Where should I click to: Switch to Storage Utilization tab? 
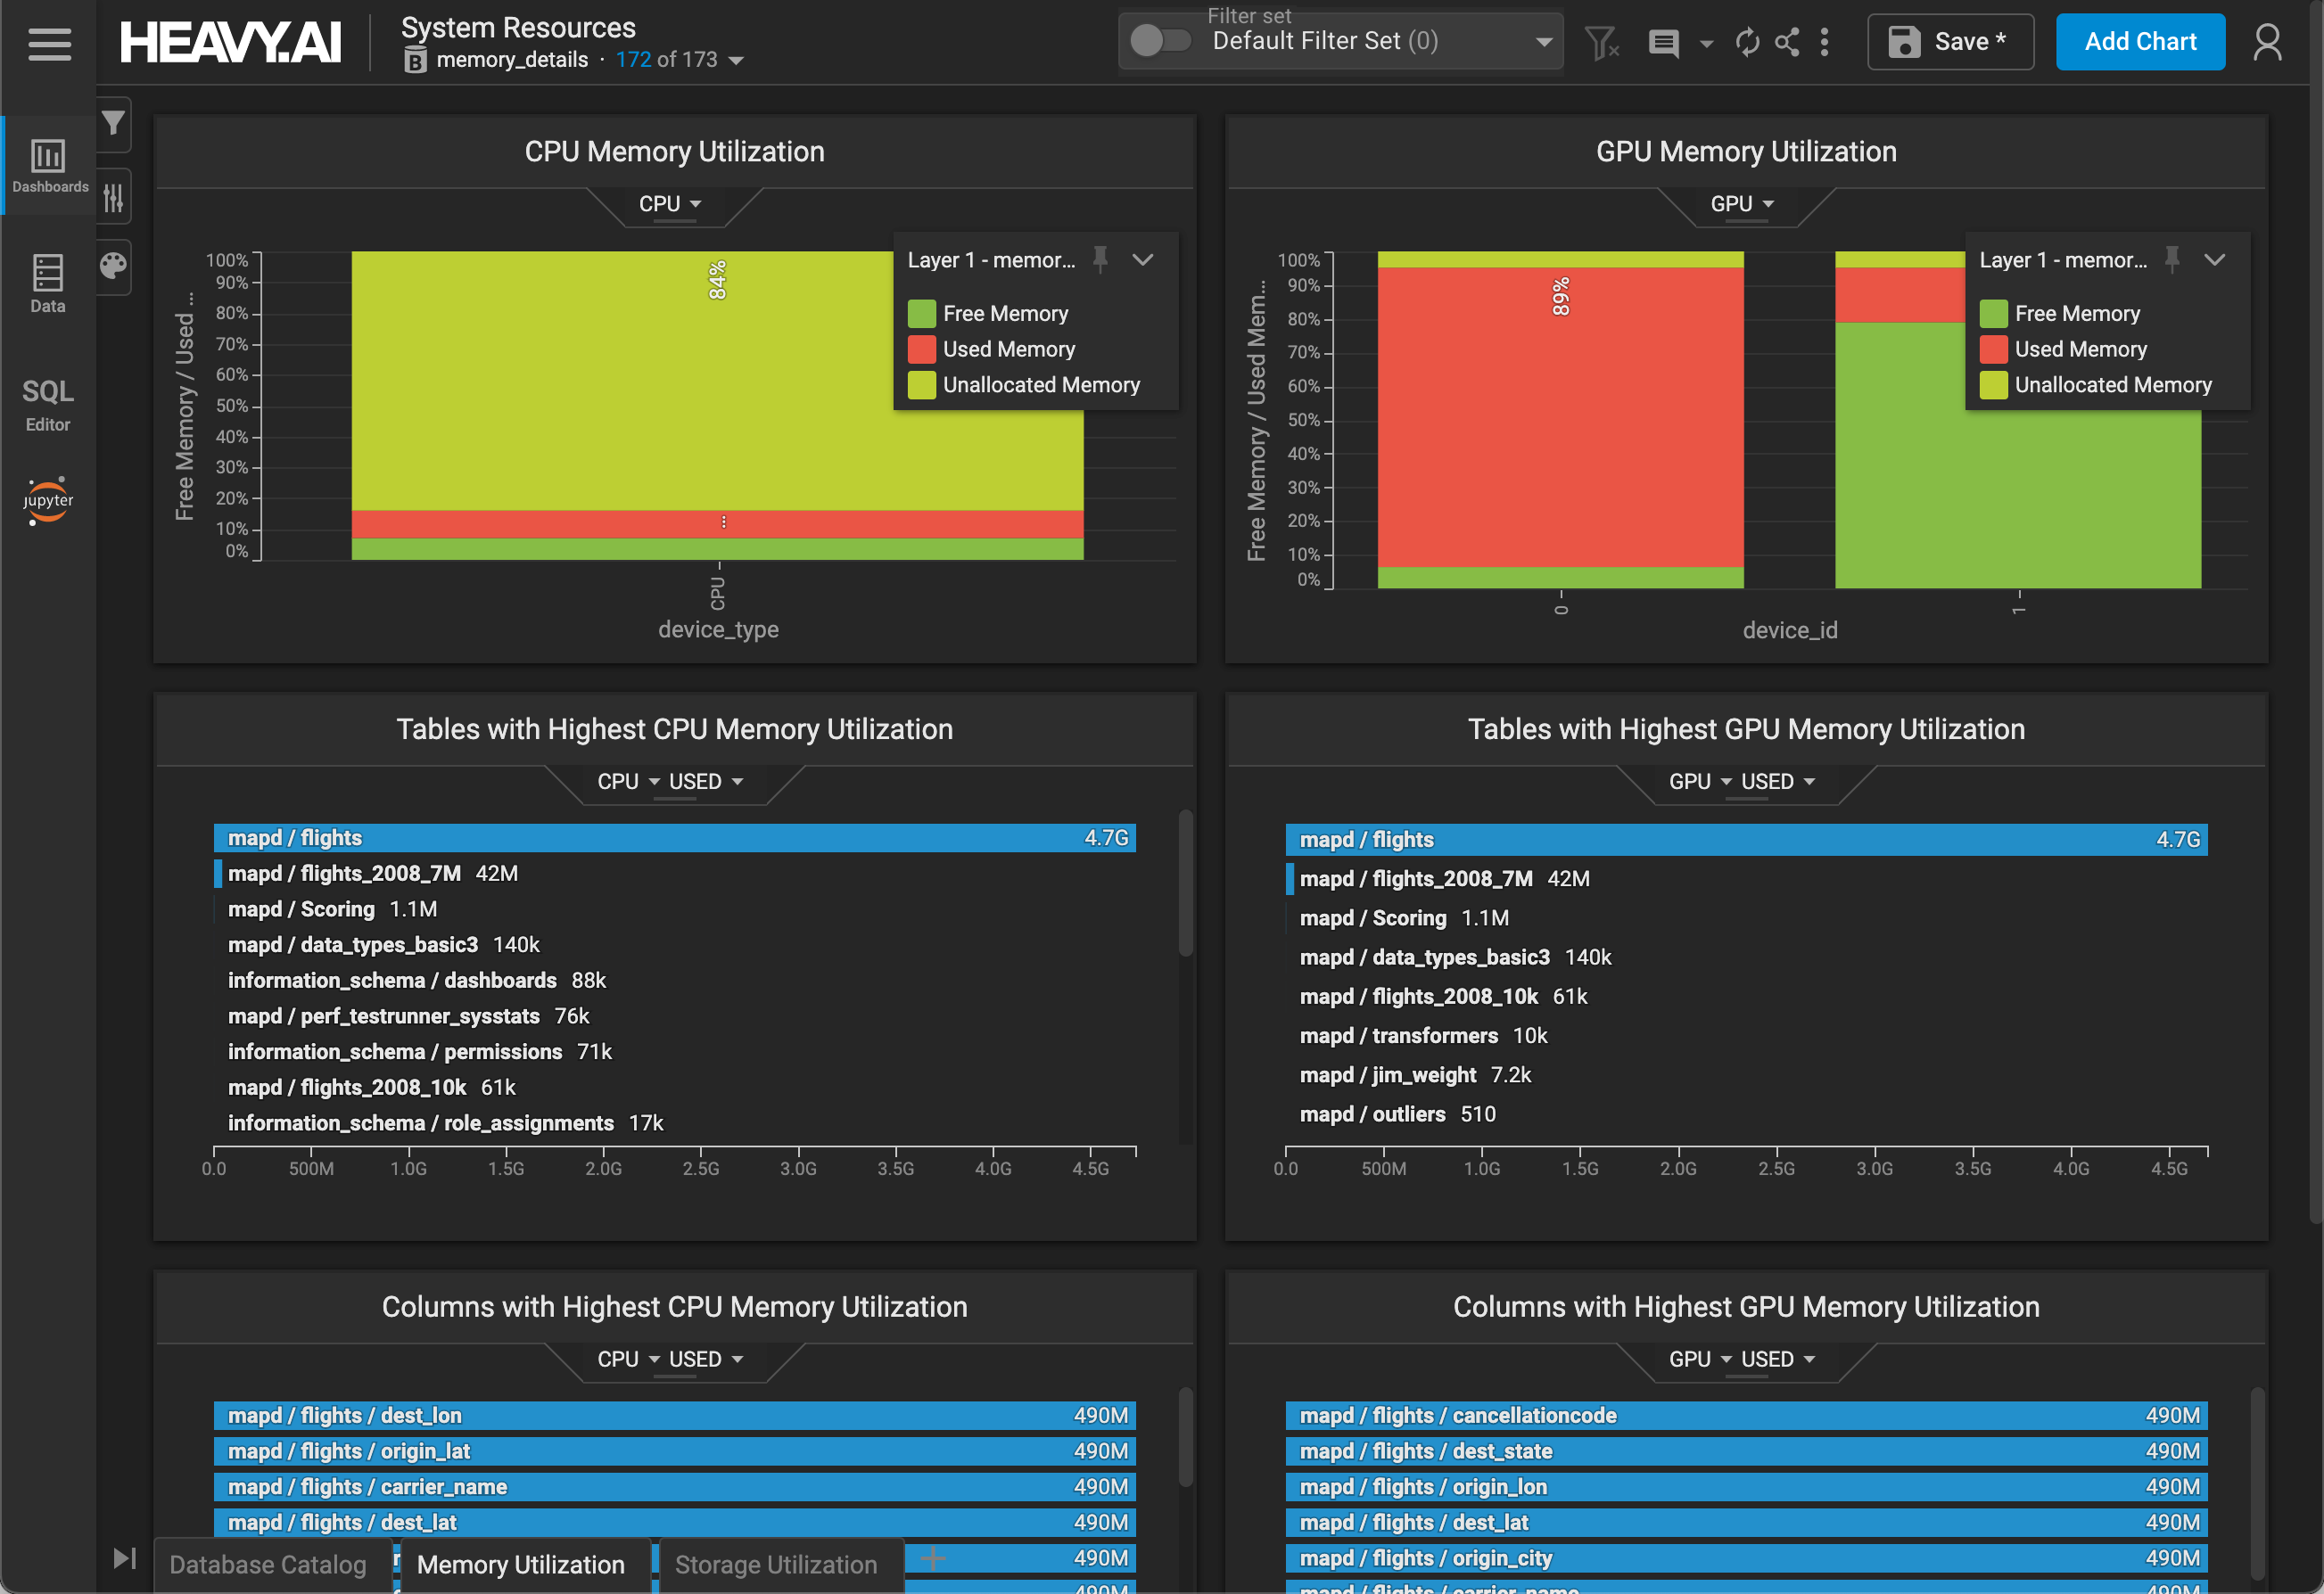775,1564
